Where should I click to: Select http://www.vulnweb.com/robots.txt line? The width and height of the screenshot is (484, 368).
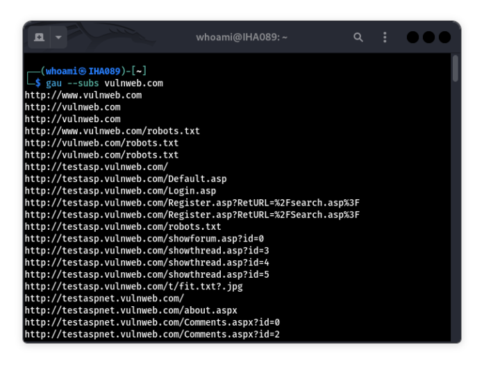[112, 131]
